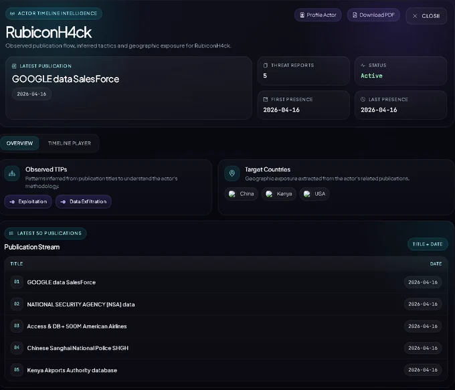The width and height of the screenshot is (455, 390).
Task: Click the Actor Timeline Intelligence badge
Action: coord(54,13)
